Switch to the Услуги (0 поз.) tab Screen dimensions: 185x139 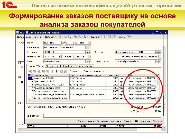tap(53, 66)
